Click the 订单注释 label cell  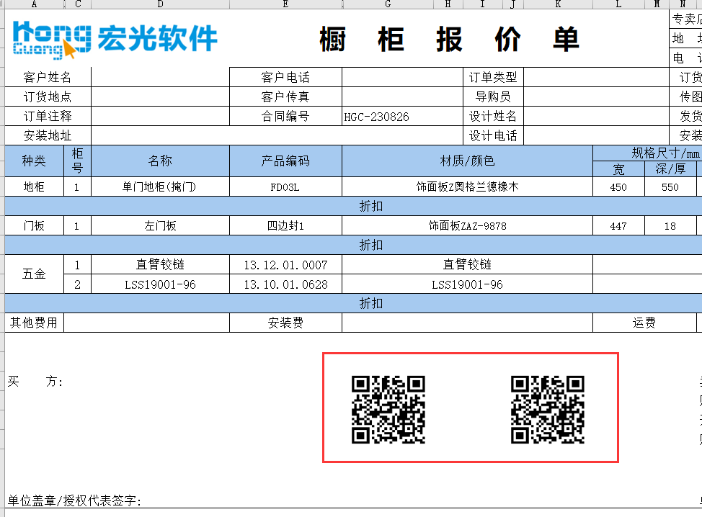(48, 116)
